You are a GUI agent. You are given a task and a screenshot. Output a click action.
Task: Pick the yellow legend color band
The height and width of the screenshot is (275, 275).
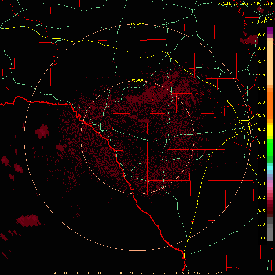[x=270, y=131]
